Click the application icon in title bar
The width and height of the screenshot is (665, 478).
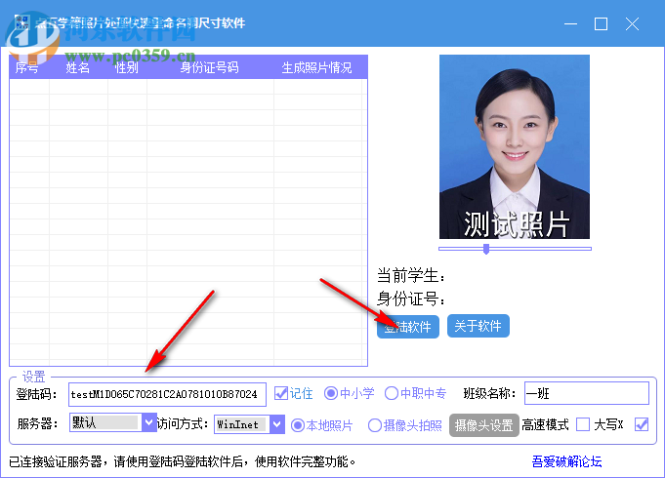point(22,22)
